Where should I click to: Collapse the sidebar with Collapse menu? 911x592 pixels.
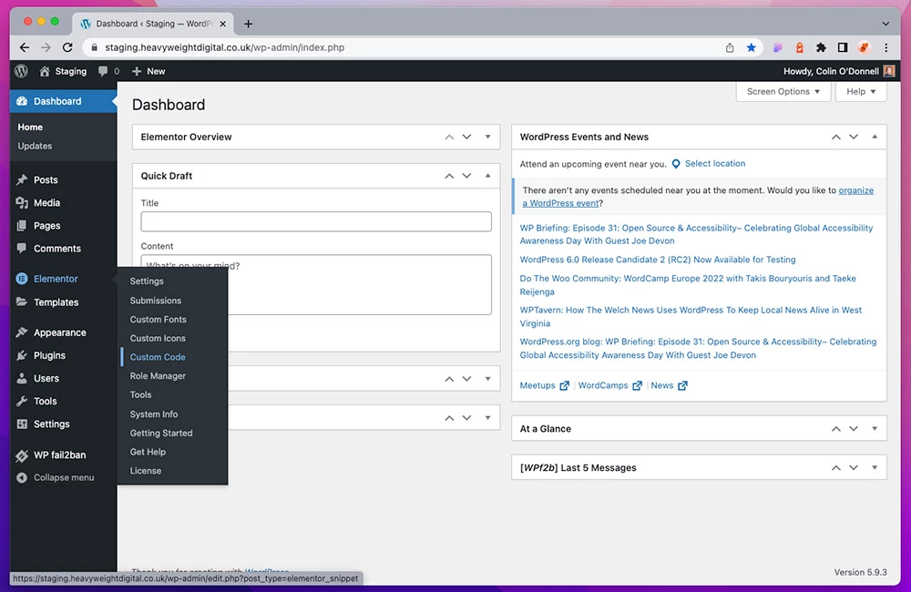click(63, 477)
